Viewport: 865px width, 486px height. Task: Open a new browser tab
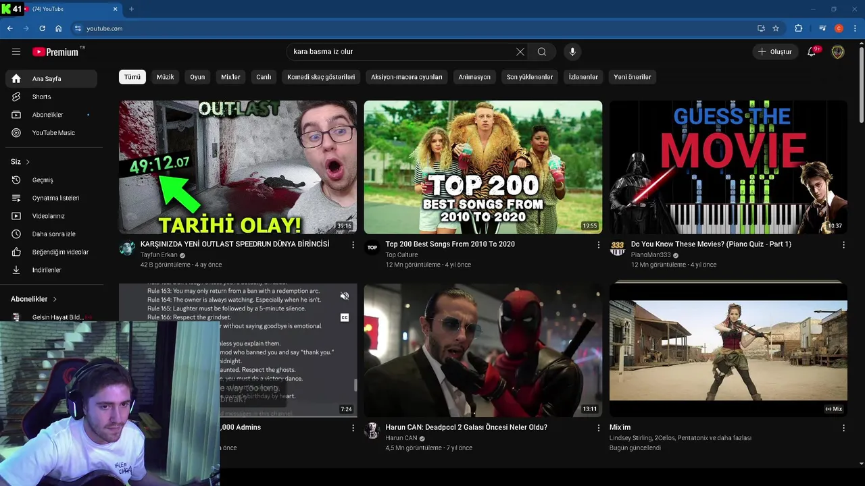pyautogui.click(x=131, y=9)
